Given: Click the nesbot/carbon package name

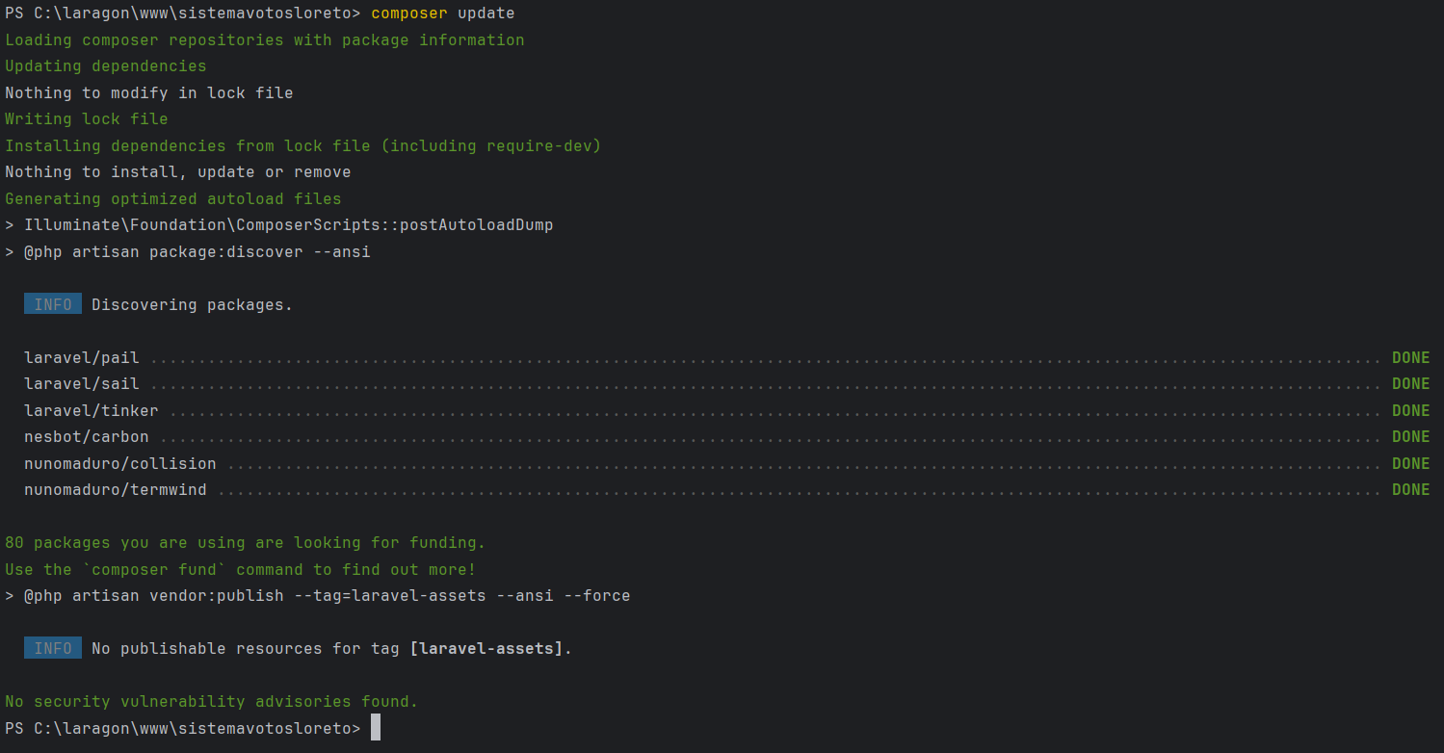Looking at the screenshot, I should point(87,436).
